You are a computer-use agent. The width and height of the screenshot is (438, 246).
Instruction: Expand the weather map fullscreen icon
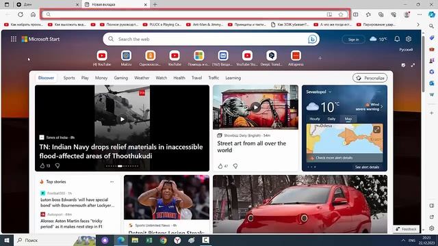pyautogui.click(x=376, y=129)
